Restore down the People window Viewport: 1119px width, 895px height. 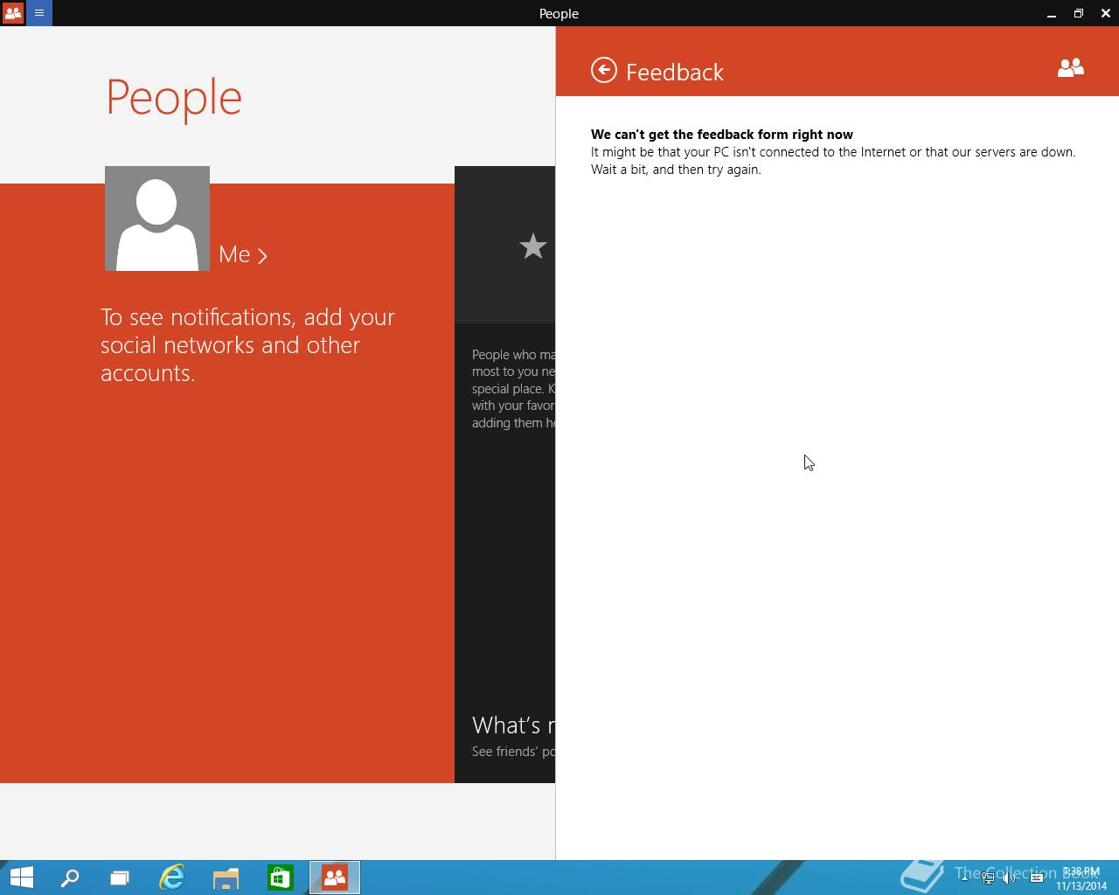(x=1079, y=13)
